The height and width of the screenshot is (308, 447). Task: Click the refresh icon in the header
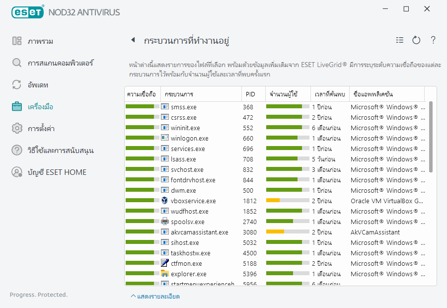point(416,40)
